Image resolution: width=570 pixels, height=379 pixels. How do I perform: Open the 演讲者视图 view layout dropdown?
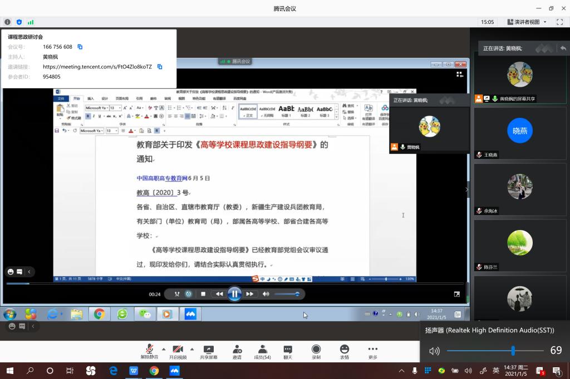coord(527,22)
